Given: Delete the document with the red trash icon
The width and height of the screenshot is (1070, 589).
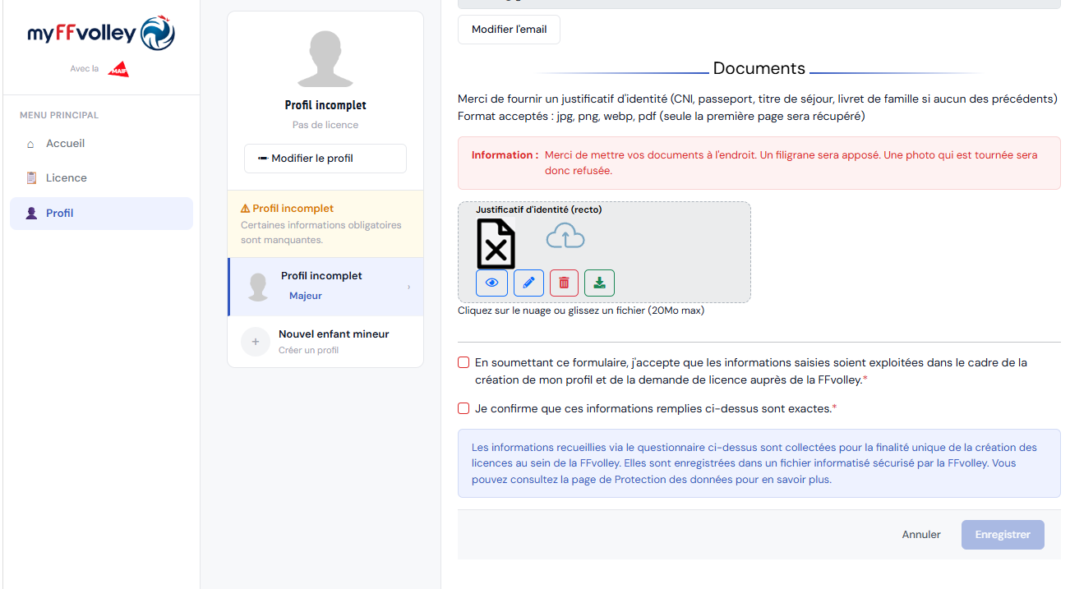Looking at the screenshot, I should [x=564, y=283].
